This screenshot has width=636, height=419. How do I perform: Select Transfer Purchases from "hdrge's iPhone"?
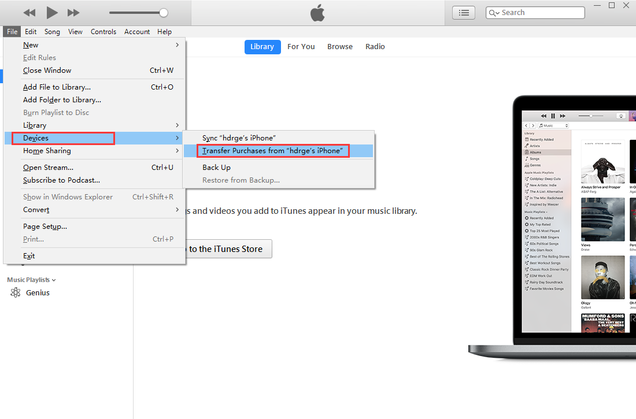(x=278, y=150)
